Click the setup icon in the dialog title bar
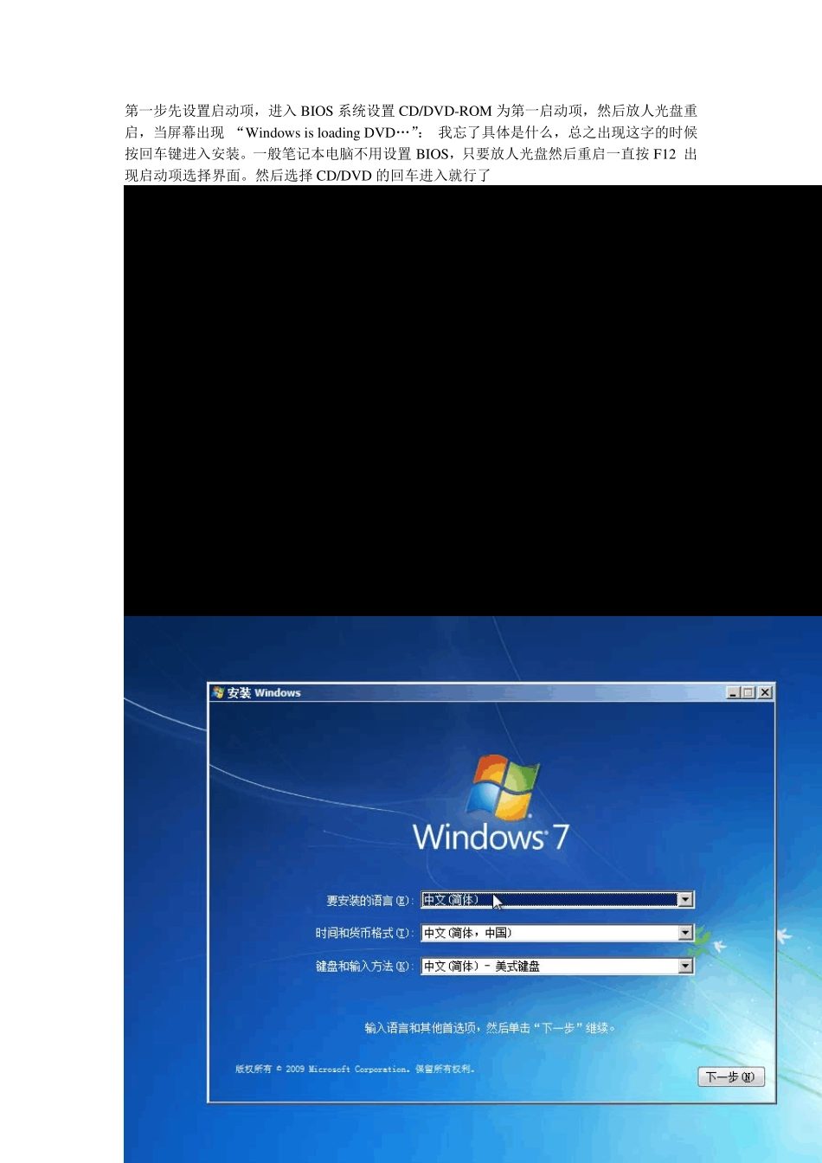 pos(219,692)
